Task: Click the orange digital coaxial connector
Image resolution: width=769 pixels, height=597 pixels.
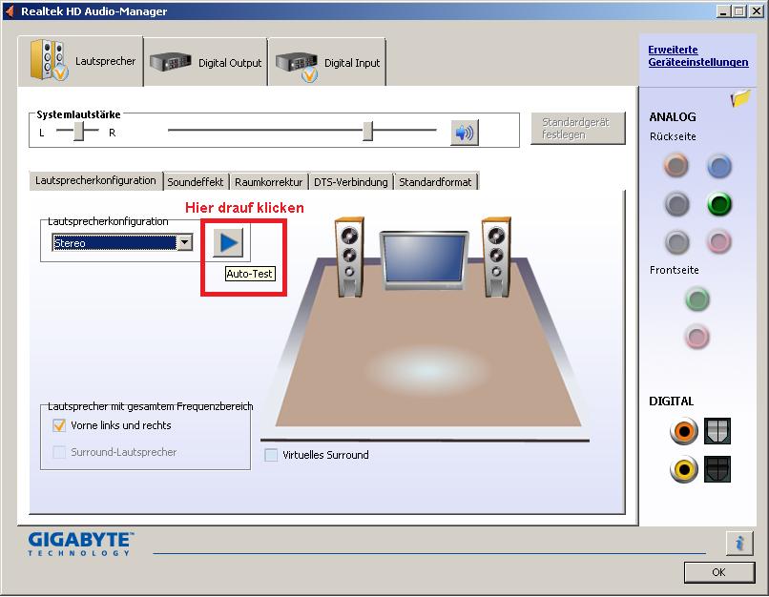Action: click(684, 431)
